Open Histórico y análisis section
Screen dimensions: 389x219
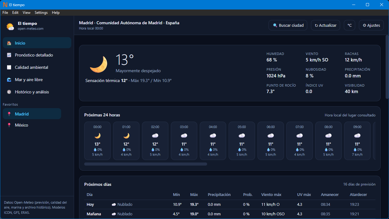(x=37, y=92)
